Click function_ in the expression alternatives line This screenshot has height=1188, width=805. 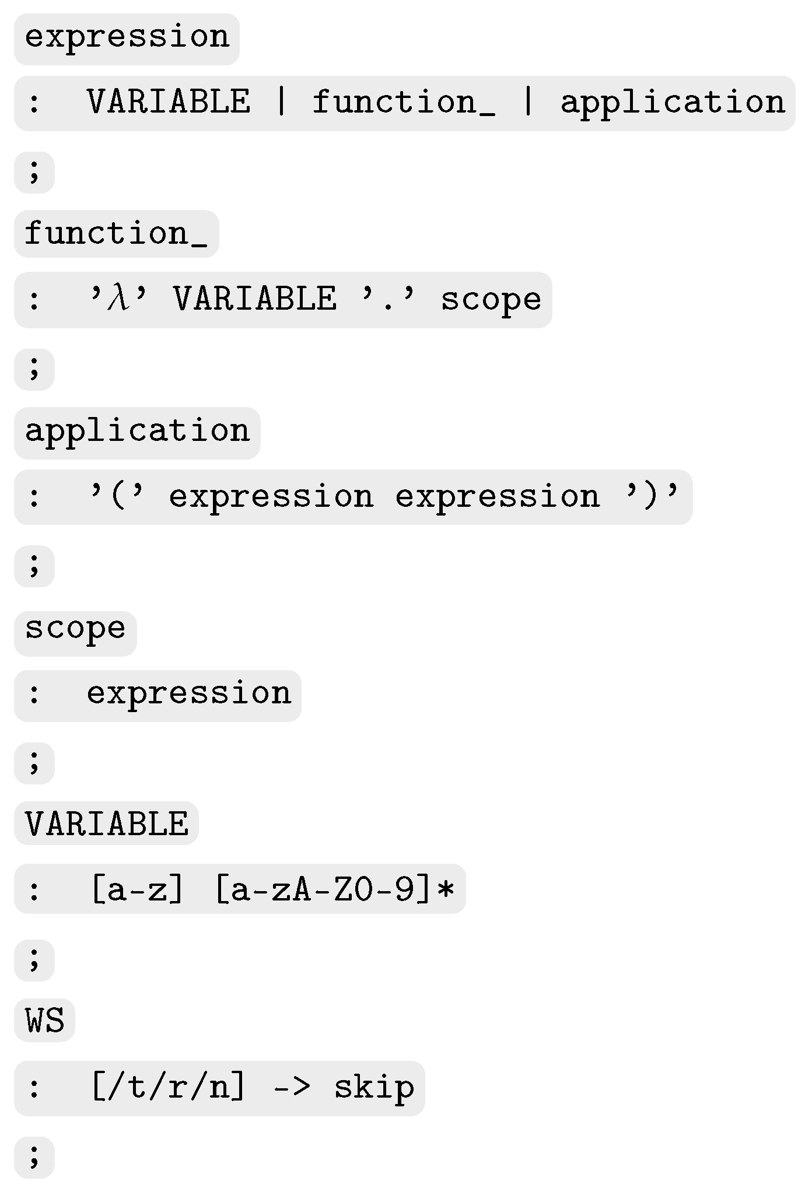(x=404, y=103)
